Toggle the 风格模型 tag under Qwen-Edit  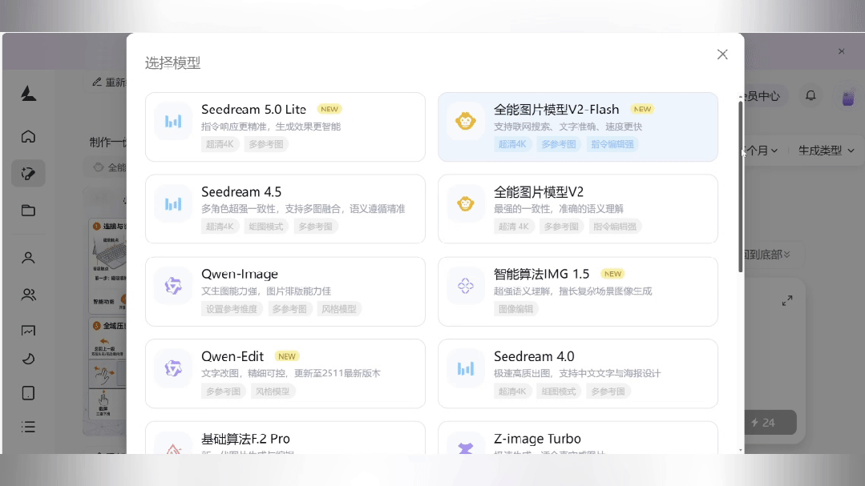(x=273, y=391)
